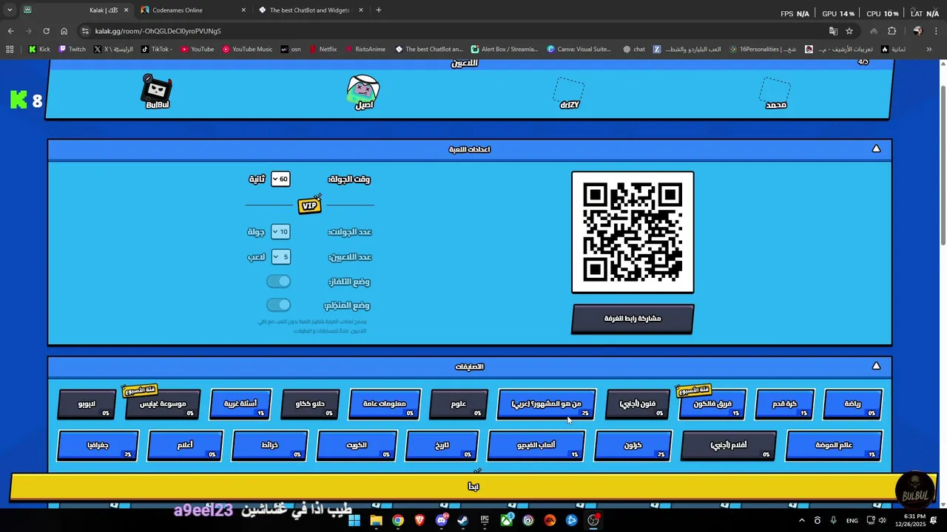
Task: Open the rounds count 10 dropdown
Action: [280, 231]
